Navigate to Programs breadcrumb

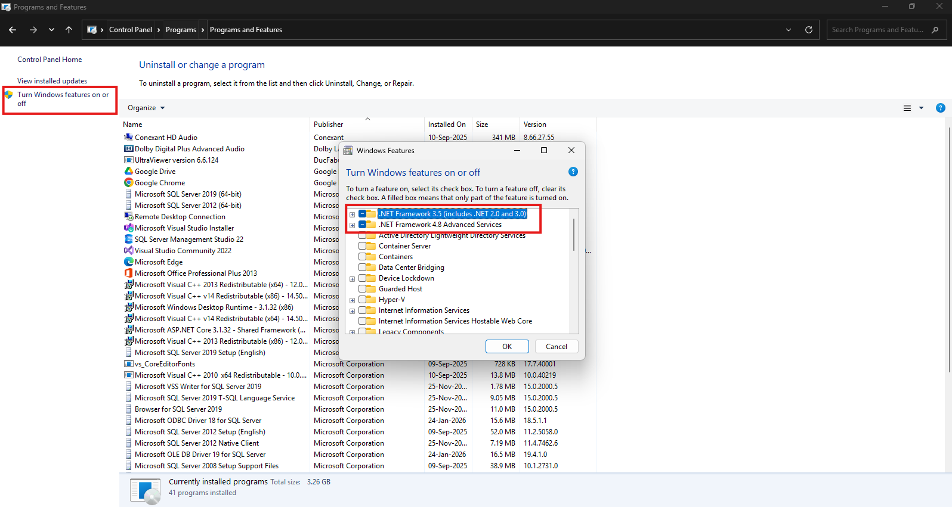(181, 30)
